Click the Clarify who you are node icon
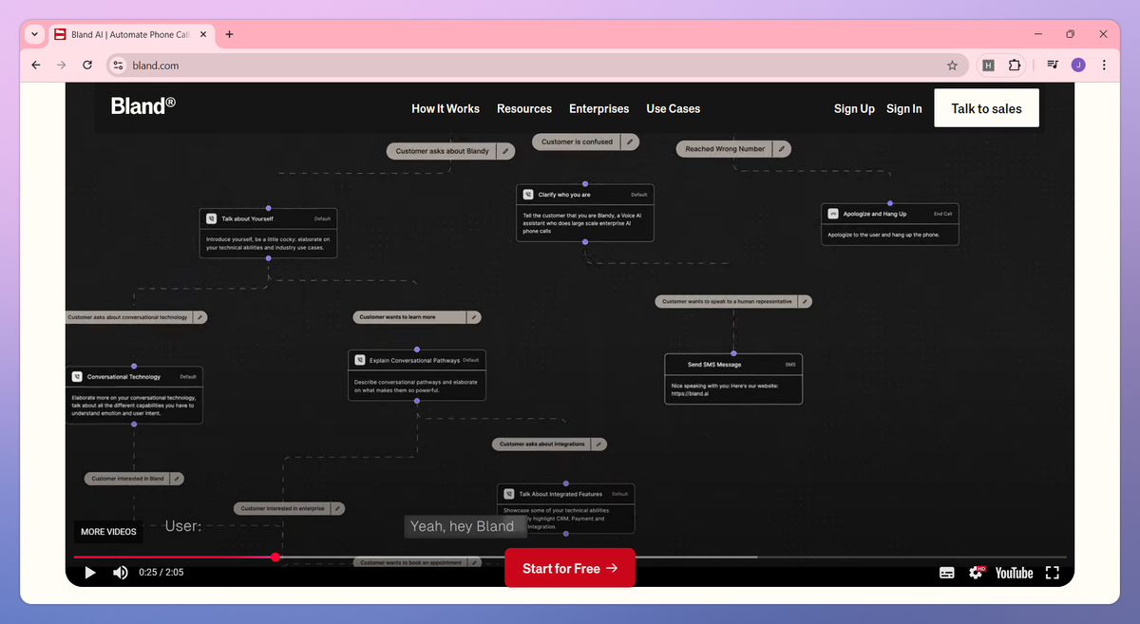The width and height of the screenshot is (1140, 624). (529, 195)
